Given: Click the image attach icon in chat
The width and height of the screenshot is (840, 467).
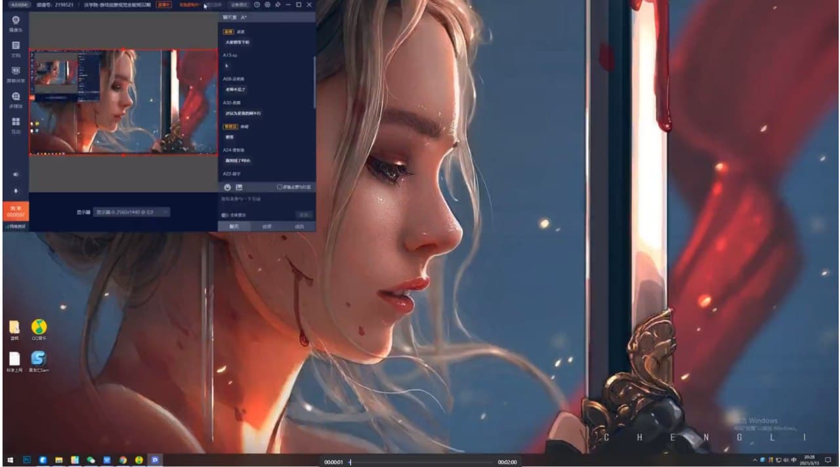Looking at the screenshot, I should (x=239, y=187).
